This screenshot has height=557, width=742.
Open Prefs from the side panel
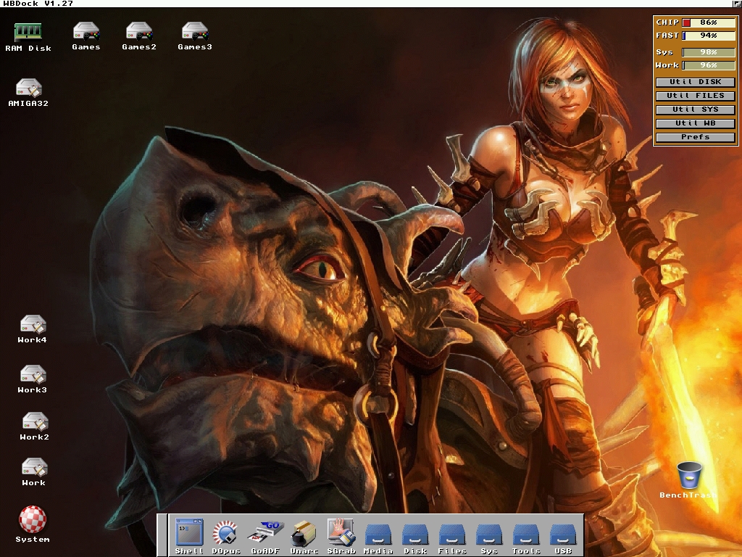click(x=695, y=137)
